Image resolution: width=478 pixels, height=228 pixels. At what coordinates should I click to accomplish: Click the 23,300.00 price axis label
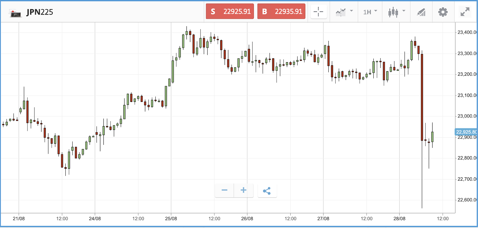pos(467,53)
